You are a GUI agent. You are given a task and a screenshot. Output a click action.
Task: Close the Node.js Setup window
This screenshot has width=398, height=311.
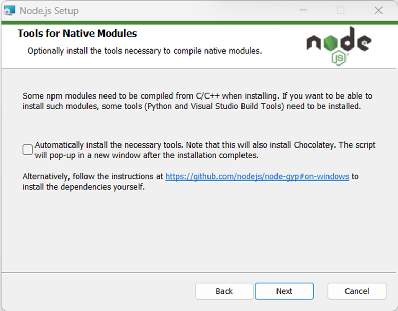pos(378,10)
